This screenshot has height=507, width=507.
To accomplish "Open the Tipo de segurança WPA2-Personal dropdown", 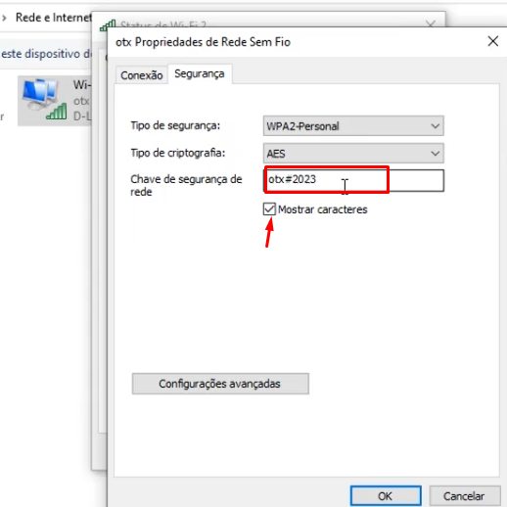I will (x=353, y=126).
